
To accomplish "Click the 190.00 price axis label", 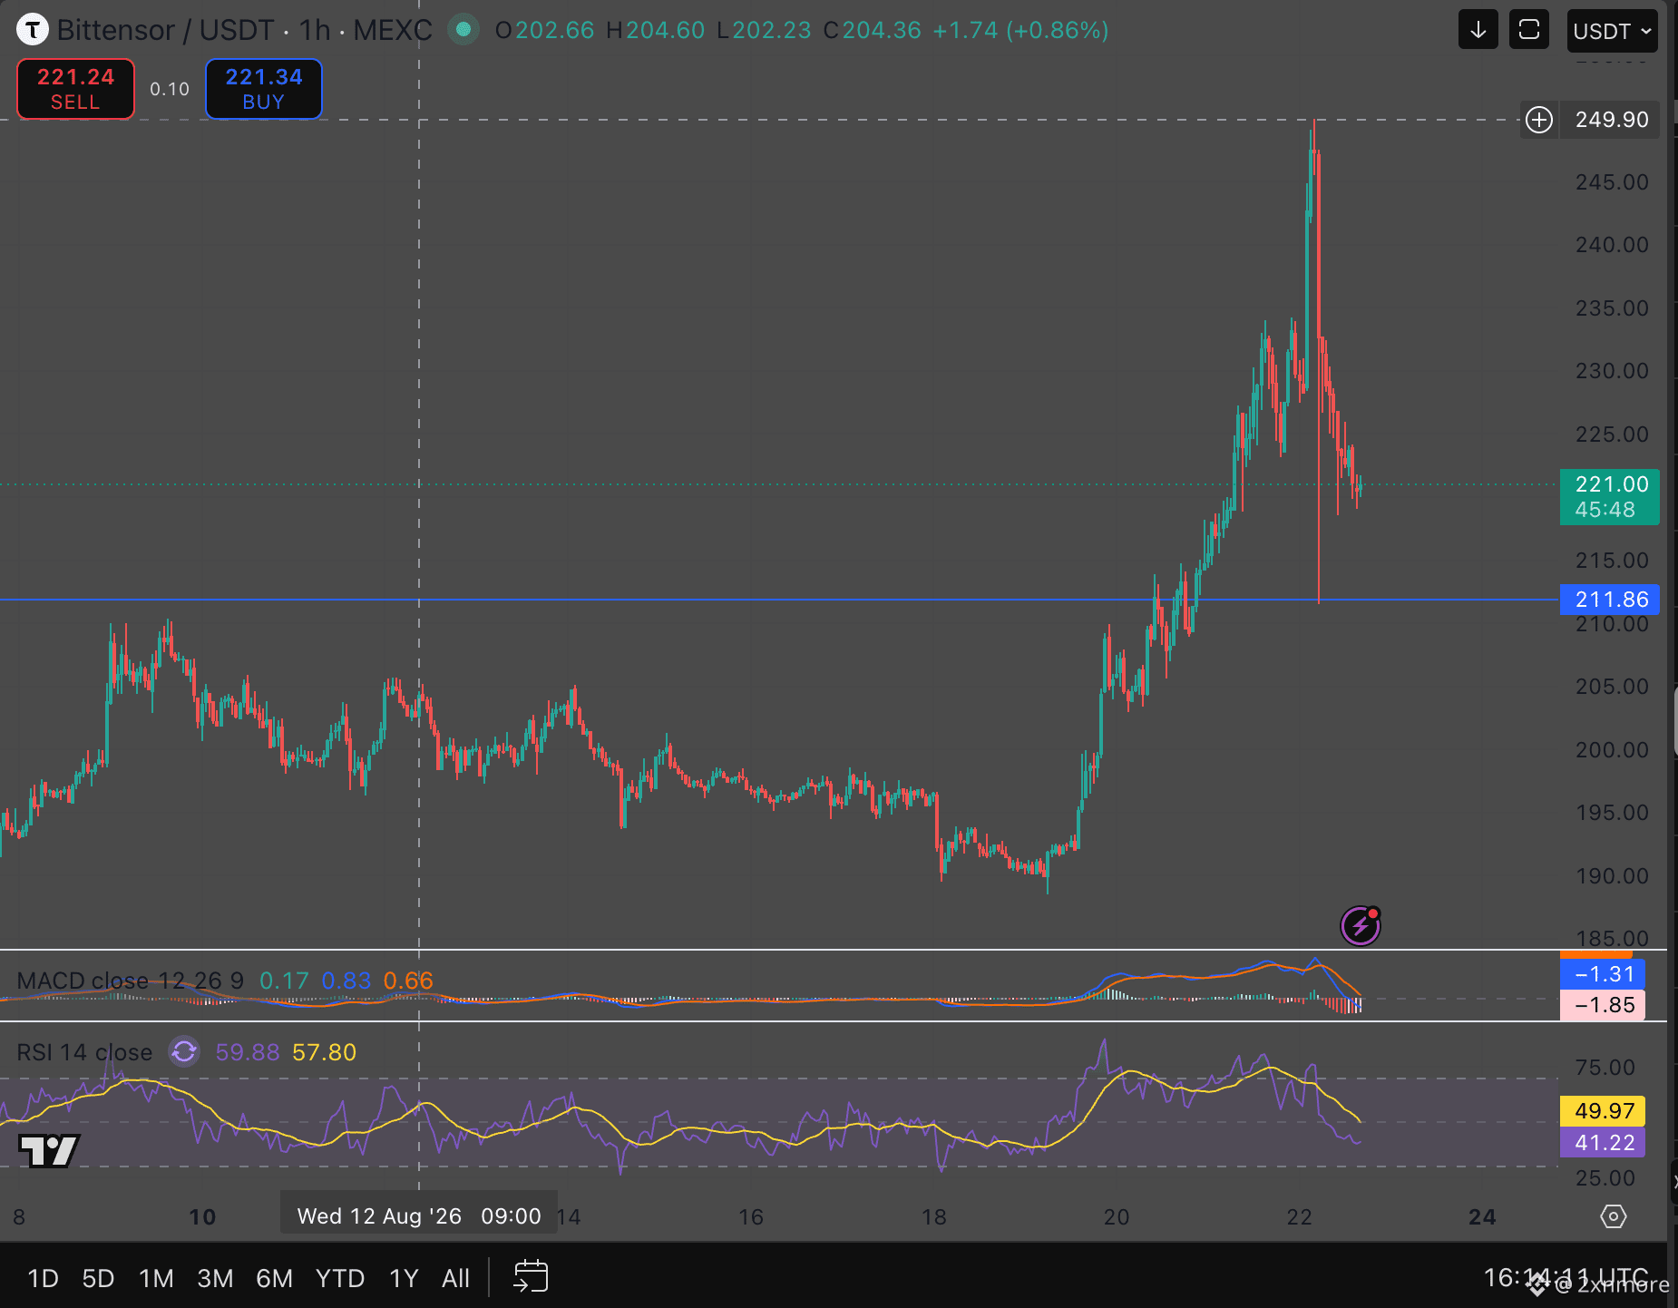I will [1612, 876].
